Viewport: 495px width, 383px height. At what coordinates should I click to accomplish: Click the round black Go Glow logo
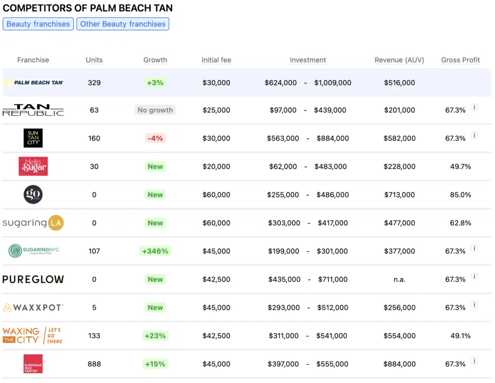tap(33, 194)
